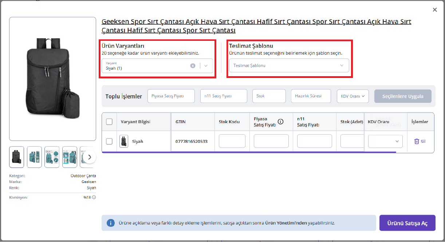
Task: Click the commission info icon next to %18
Action: (x=94, y=198)
